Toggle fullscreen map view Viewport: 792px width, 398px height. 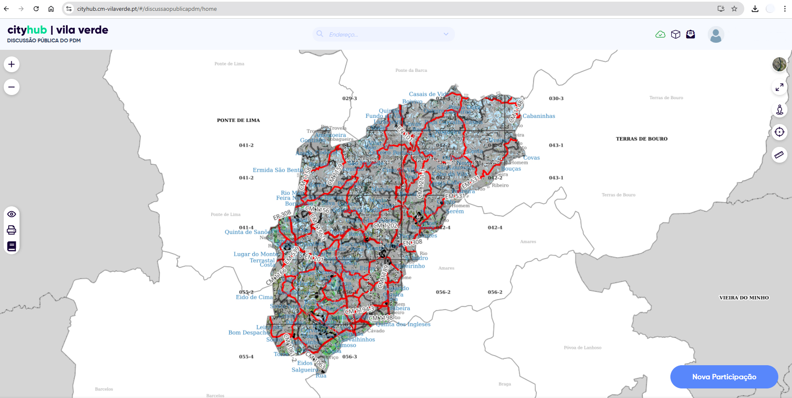pos(779,88)
